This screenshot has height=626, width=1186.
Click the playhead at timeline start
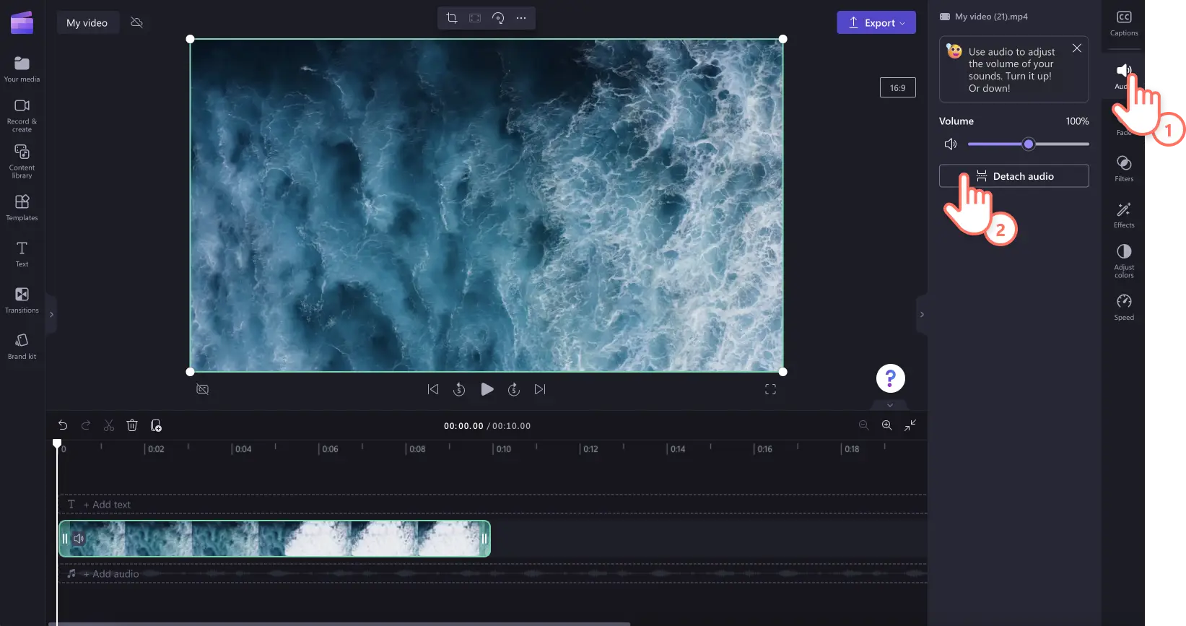click(x=57, y=444)
